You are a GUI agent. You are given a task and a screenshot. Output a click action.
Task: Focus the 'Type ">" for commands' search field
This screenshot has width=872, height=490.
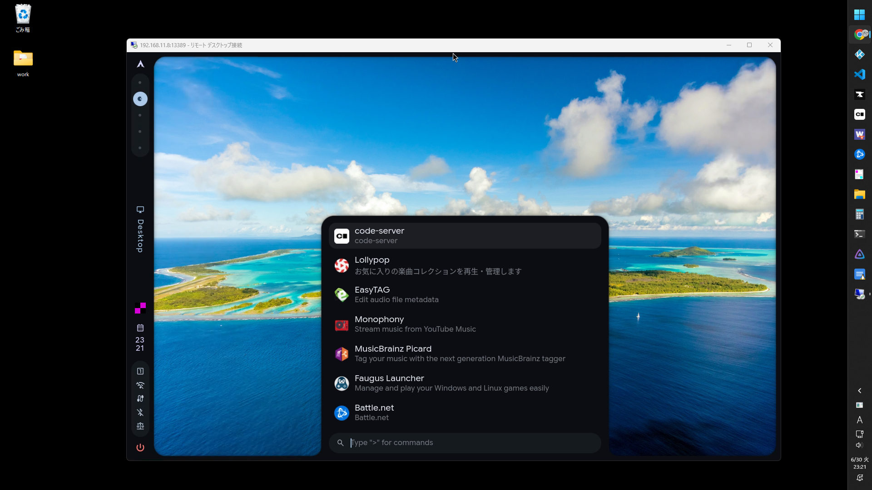pyautogui.click(x=465, y=443)
